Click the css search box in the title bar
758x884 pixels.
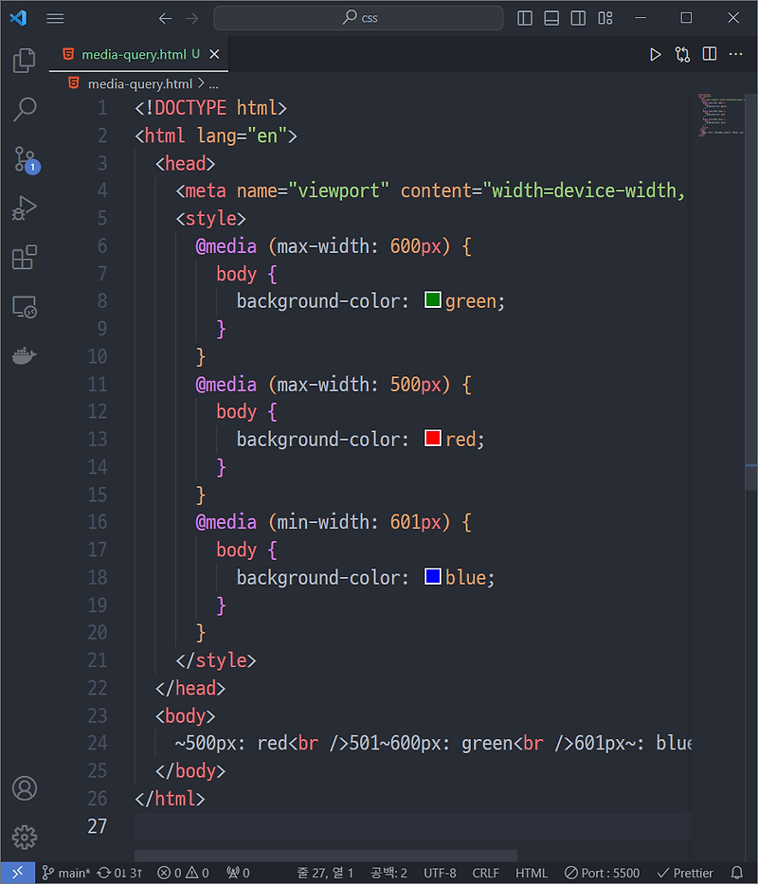[358, 17]
